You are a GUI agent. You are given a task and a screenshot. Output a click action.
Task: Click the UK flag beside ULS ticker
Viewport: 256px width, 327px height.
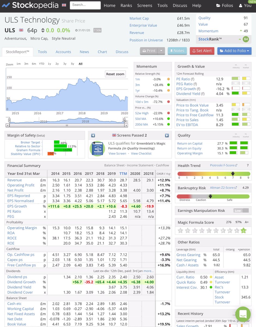pyautogui.click(x=21, y=30)
